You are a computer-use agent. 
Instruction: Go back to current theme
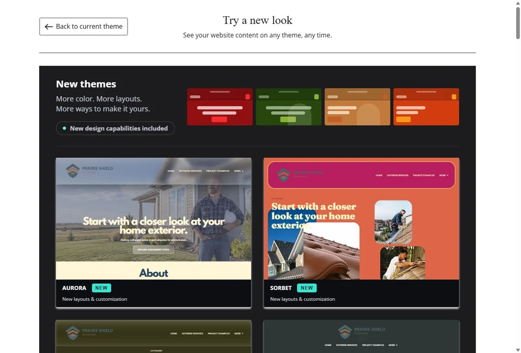(x=84, y=27)
